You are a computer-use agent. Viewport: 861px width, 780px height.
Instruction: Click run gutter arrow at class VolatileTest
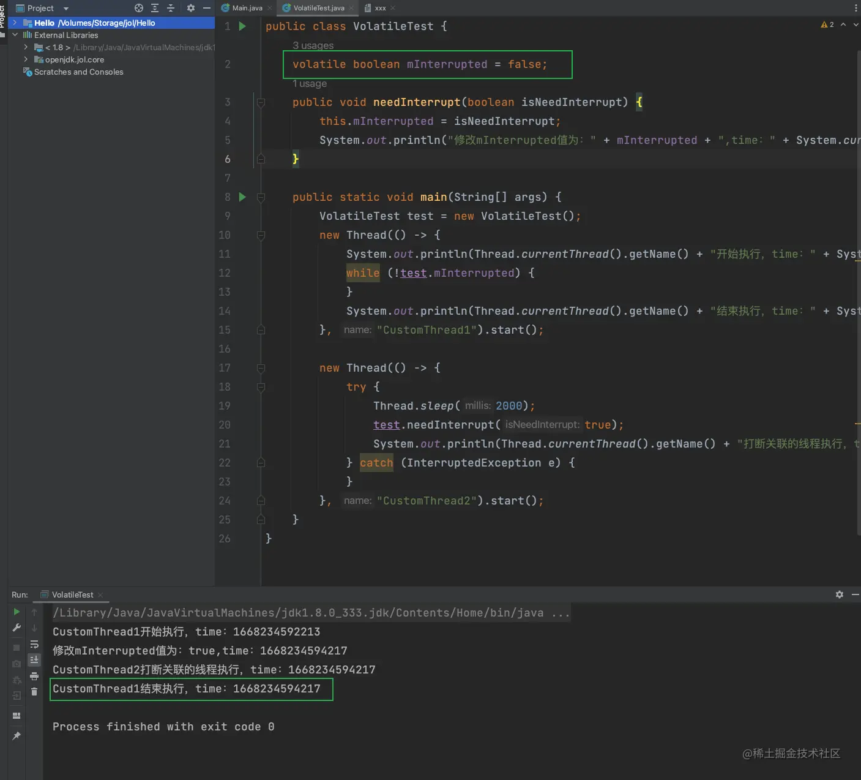coord(242,26)
